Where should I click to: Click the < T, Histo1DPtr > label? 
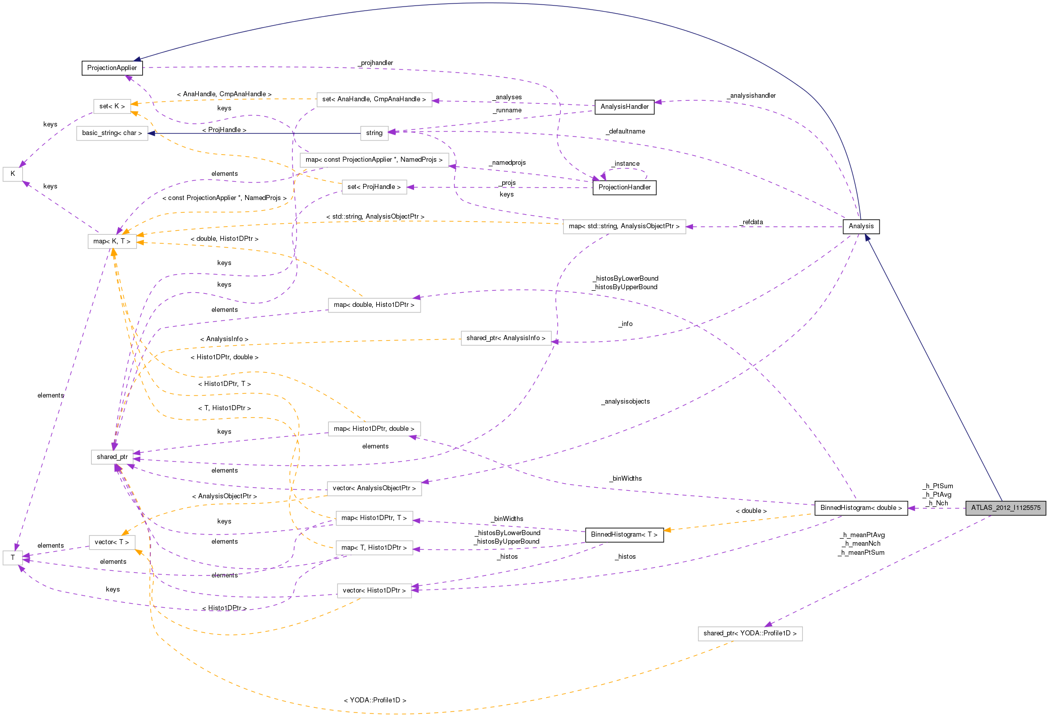pos(224,408)
